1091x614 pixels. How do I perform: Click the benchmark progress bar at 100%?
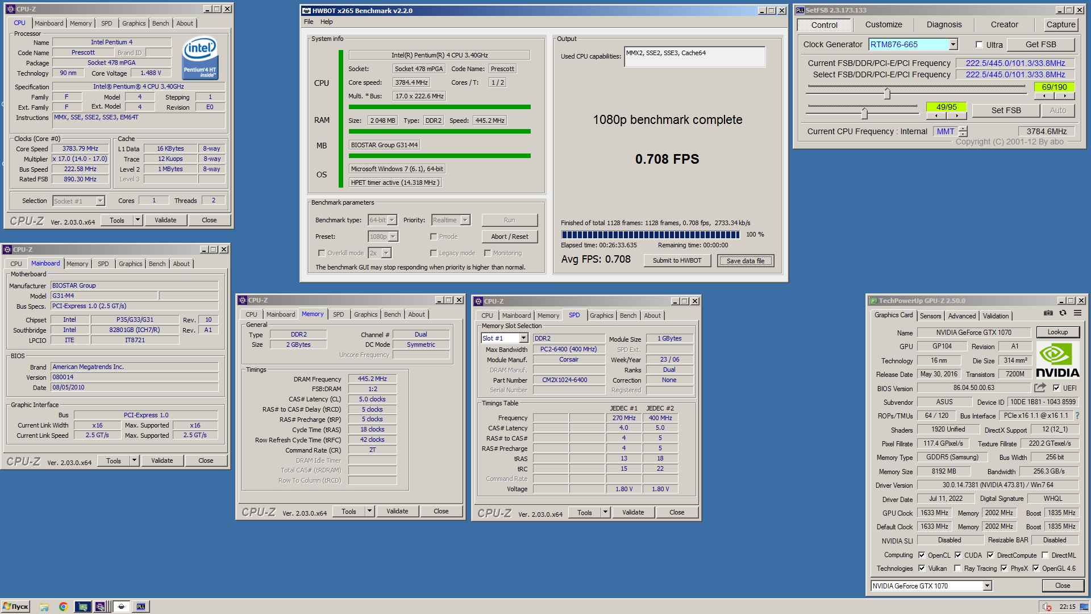(x=650, y=234)
